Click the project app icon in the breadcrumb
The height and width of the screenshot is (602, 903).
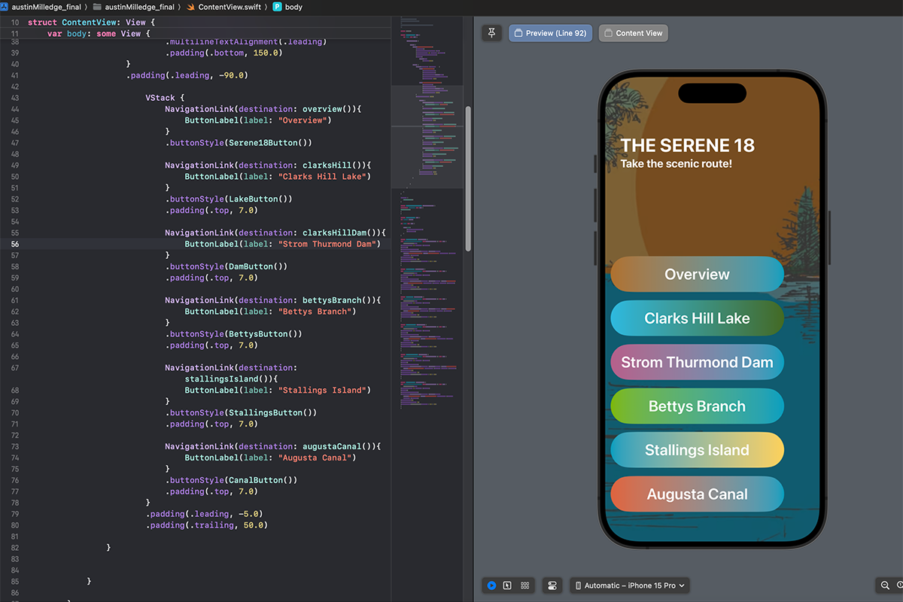point(8,6)
